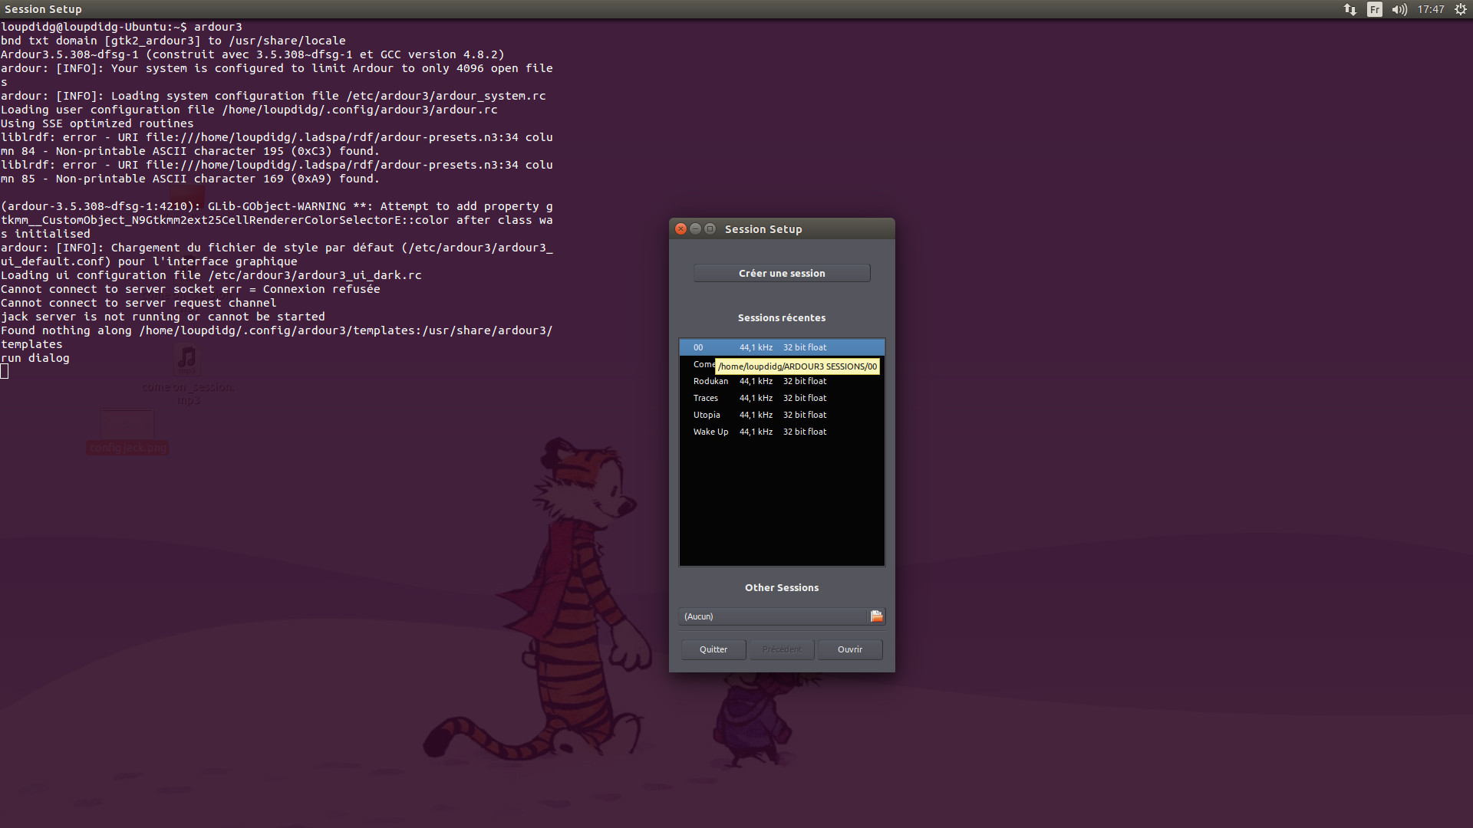The image size is (1473, 828).
Task: Close the Session Setup dialog window
Action: pos(680,228)
